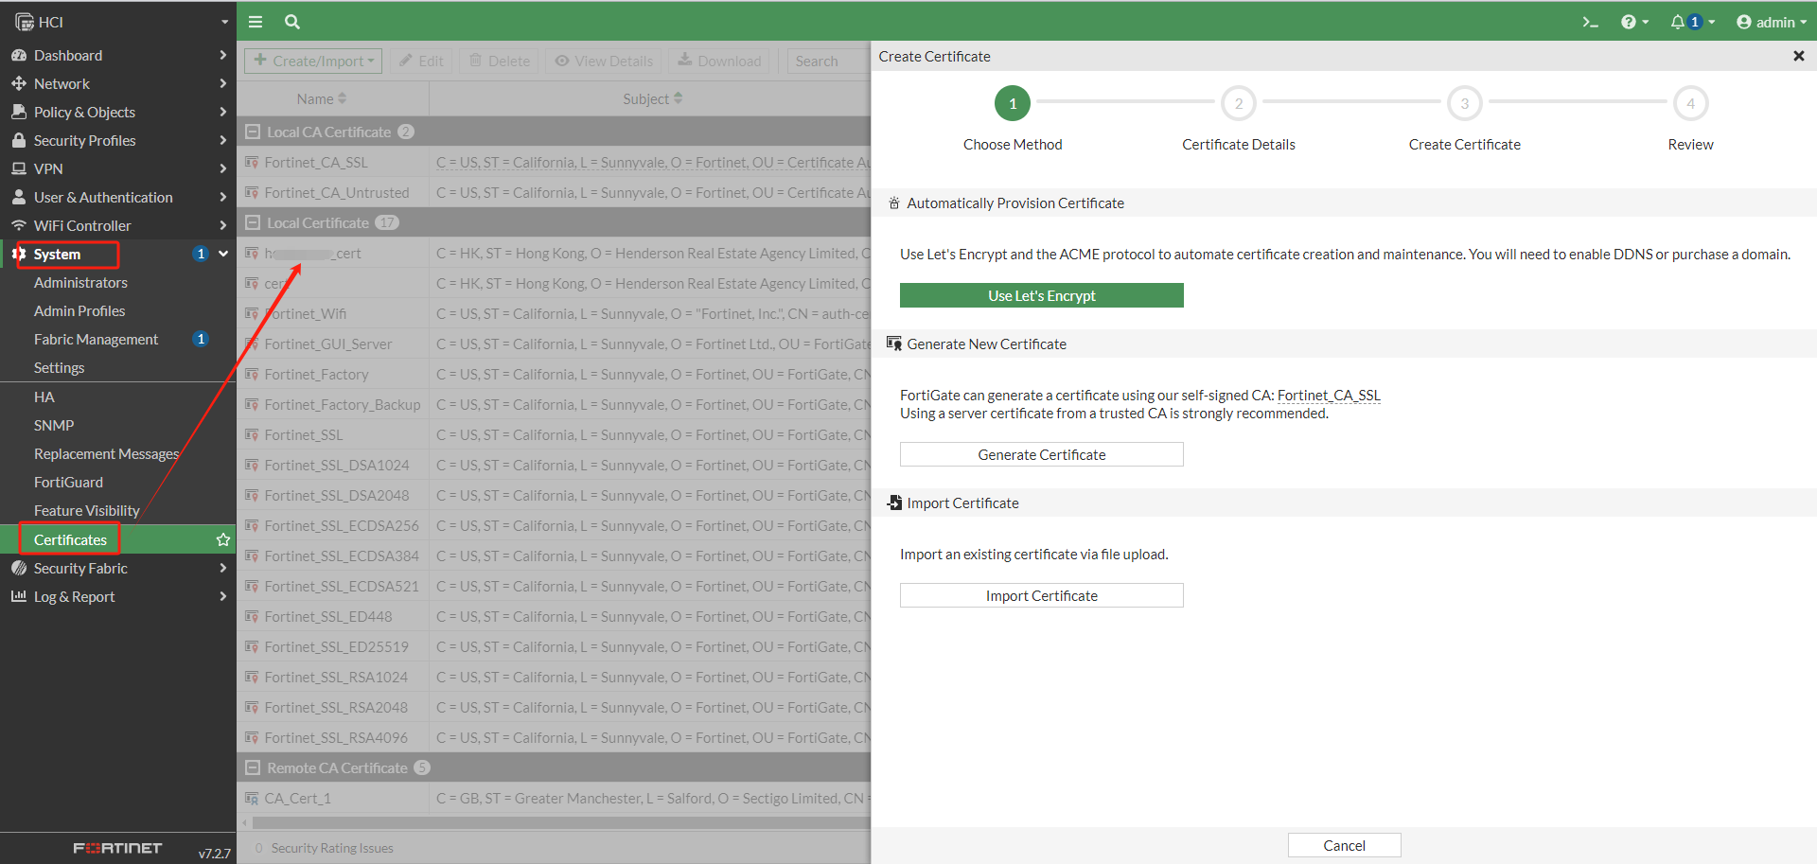The height and width of the screenshot is (864, 1817).
Task: Open the CLI console icon
Action: 1590,22
